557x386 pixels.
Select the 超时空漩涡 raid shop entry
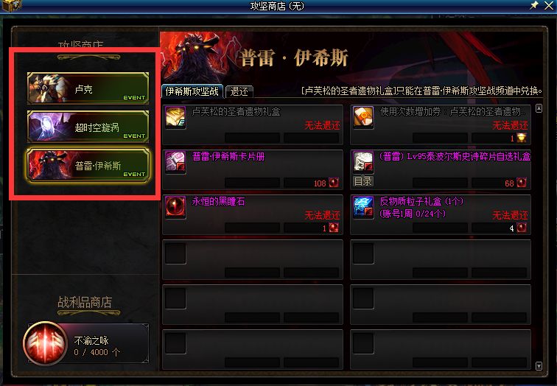click(x=88, y=127)
